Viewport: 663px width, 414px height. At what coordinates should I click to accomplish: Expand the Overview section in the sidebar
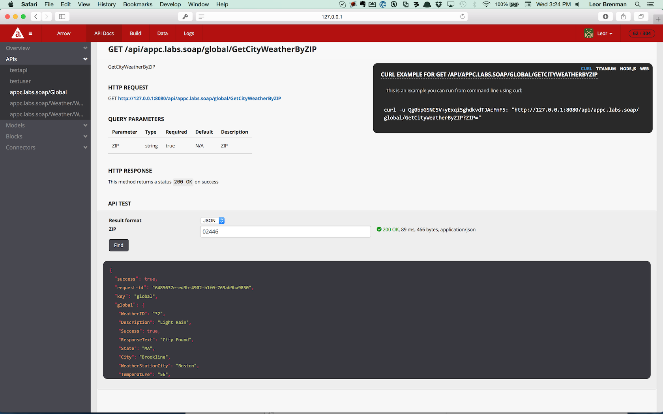pos(45,48)
